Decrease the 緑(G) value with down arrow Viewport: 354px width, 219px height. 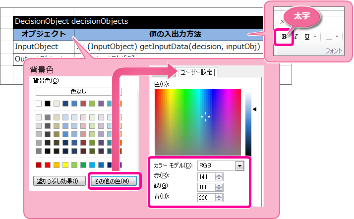point(219,189)
